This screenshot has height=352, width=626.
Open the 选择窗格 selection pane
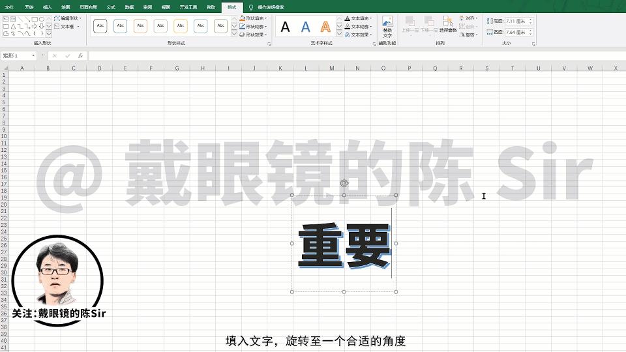448,24
